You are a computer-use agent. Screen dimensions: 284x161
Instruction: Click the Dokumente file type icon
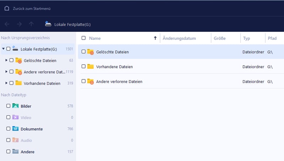[x=15, y=129]
